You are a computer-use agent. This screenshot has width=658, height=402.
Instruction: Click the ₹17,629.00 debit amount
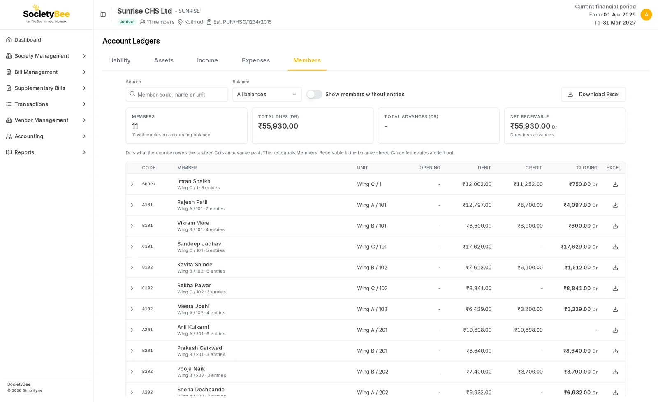coord(477,247)
